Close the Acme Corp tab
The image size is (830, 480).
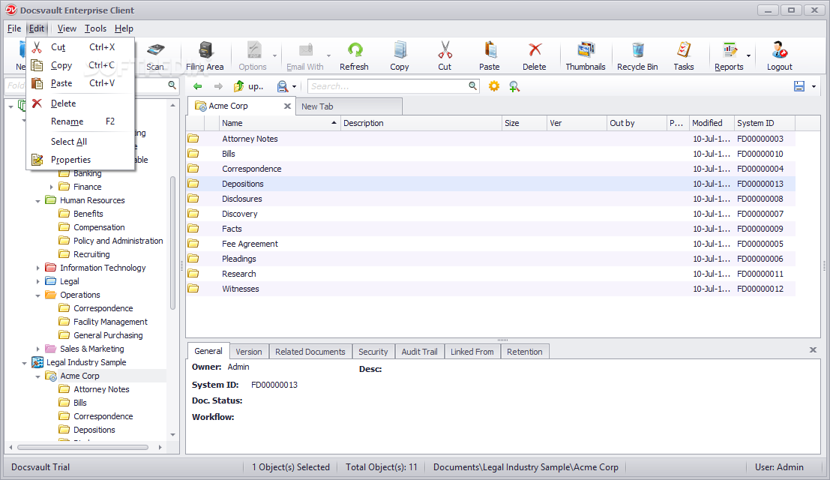click(287, 106)
